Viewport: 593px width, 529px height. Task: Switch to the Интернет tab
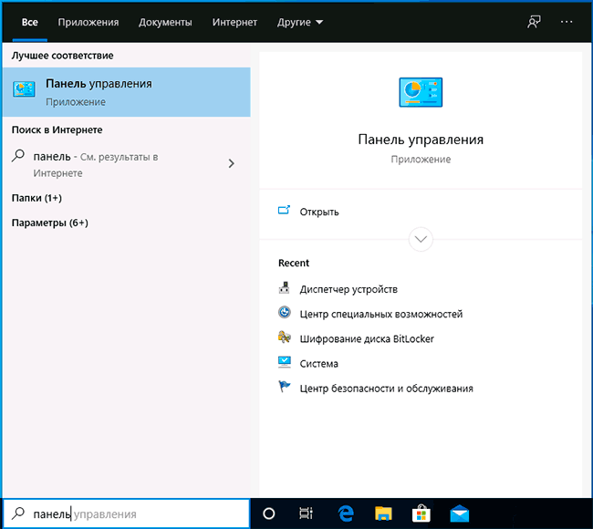click(234, 22)
